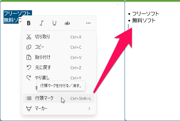Apply italic formatting

(x=42, y=23)
